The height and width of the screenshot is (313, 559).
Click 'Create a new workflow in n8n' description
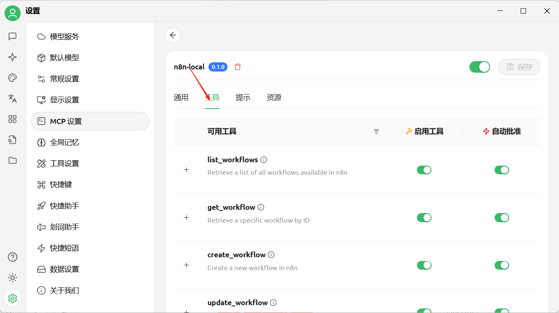pos(253,268)
